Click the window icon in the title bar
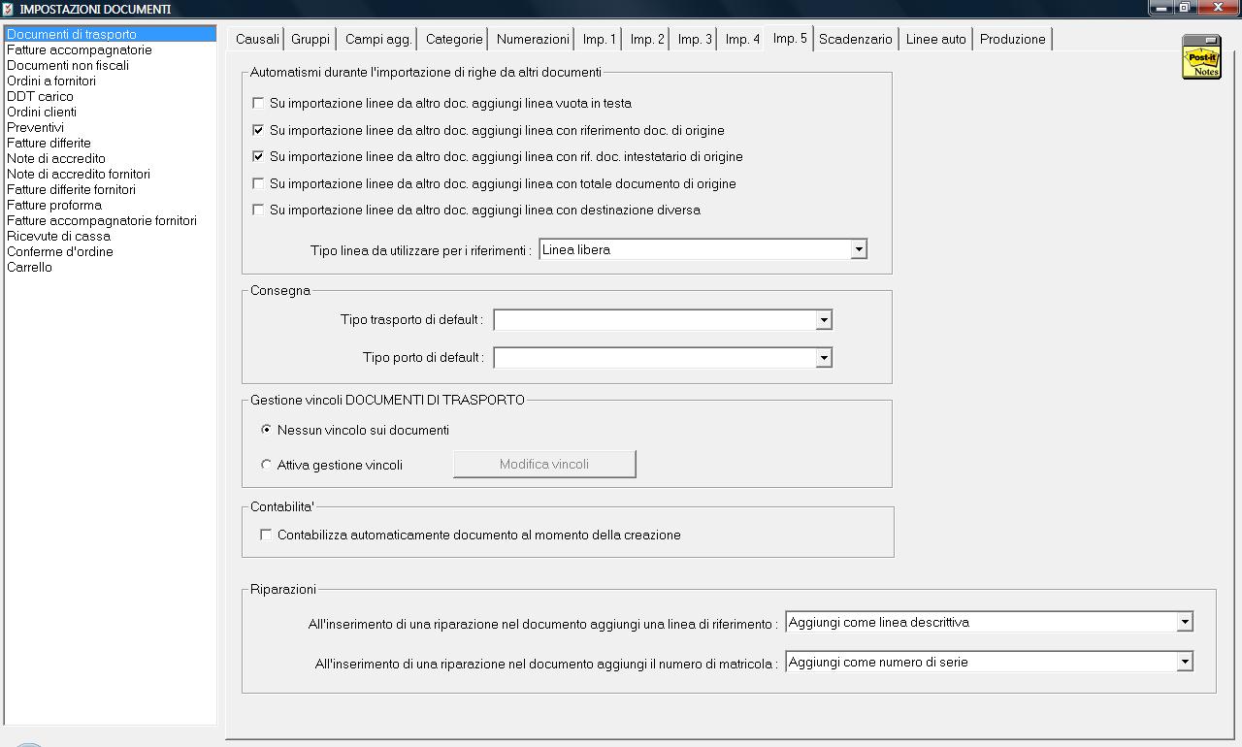Viewport: 1242px width, 747px height. click(x=9, y=9)
